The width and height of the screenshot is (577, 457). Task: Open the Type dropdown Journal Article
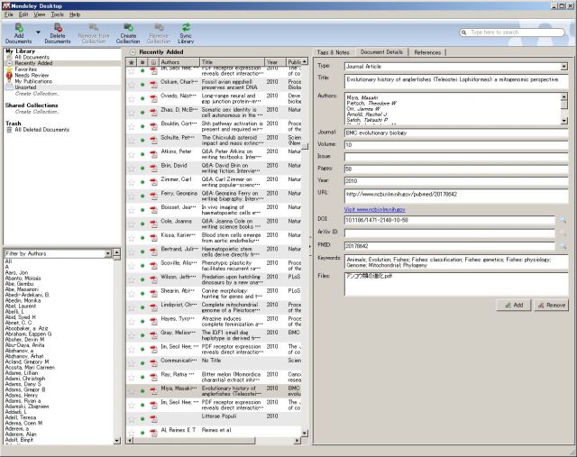click(563, 67)
